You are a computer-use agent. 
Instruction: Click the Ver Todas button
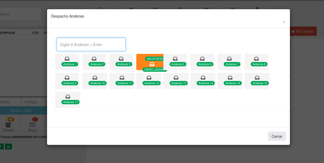point(302,31)
